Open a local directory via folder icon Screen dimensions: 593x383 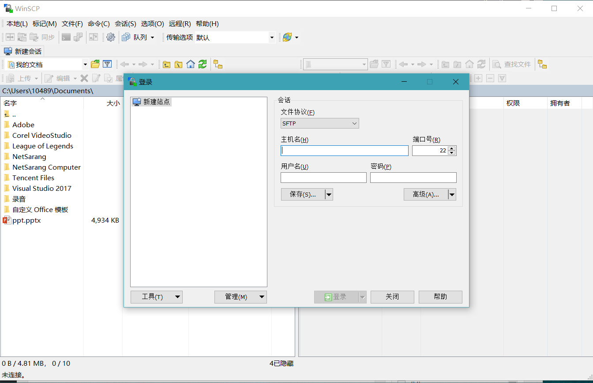(95, 64)
